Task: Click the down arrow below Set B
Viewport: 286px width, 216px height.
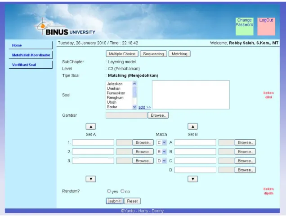Action: 192,179
